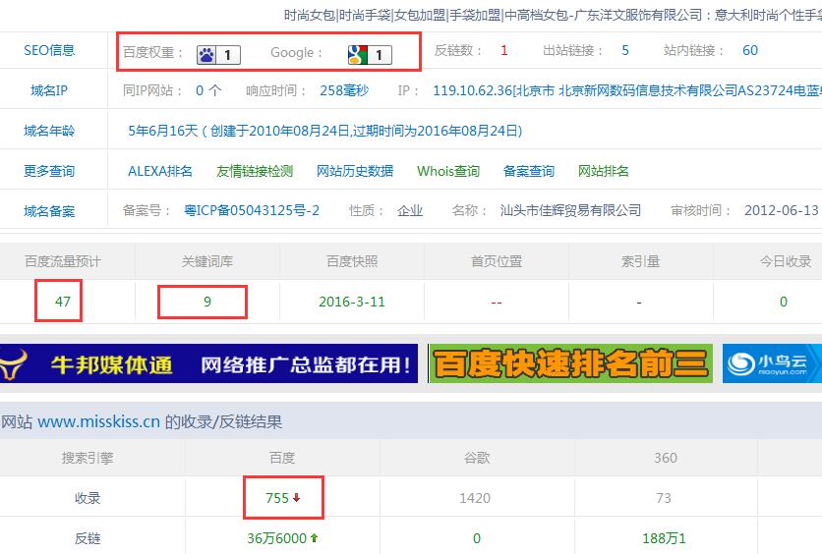Open the 牛邦媒体通 banner advertisement
Viewport: 822px width, 554px height.
pos(208,364)
